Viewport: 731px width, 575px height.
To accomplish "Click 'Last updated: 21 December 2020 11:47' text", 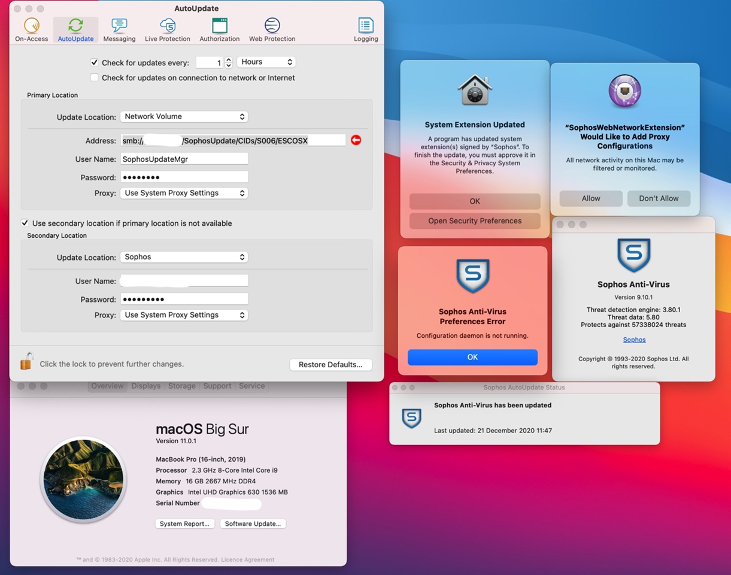I will 493,431.
